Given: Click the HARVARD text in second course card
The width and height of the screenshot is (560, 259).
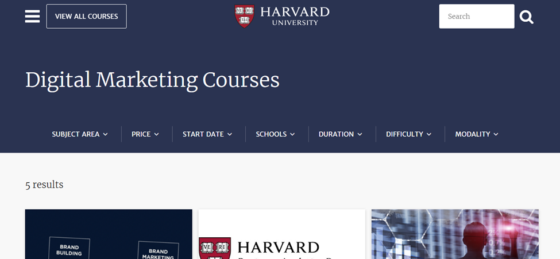Looking at the screenshot, I should point(278,247).
